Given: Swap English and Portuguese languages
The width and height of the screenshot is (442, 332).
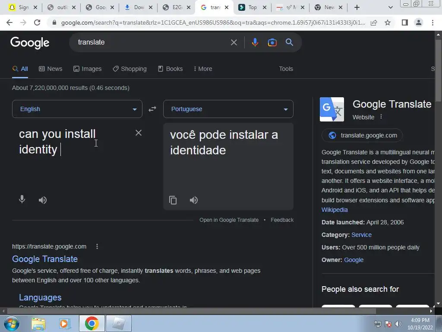Looking at the screenshot, I should [152, 109].
